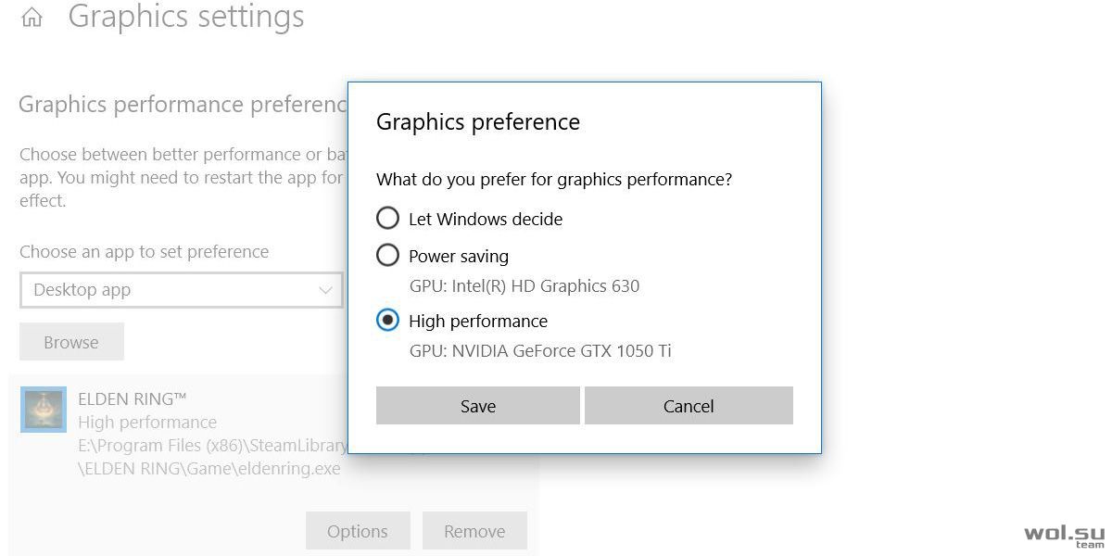Viewport: 1112px width, 556px height.
Task: Click the Graphics performance preference heading
Action: tap(183, 104)
